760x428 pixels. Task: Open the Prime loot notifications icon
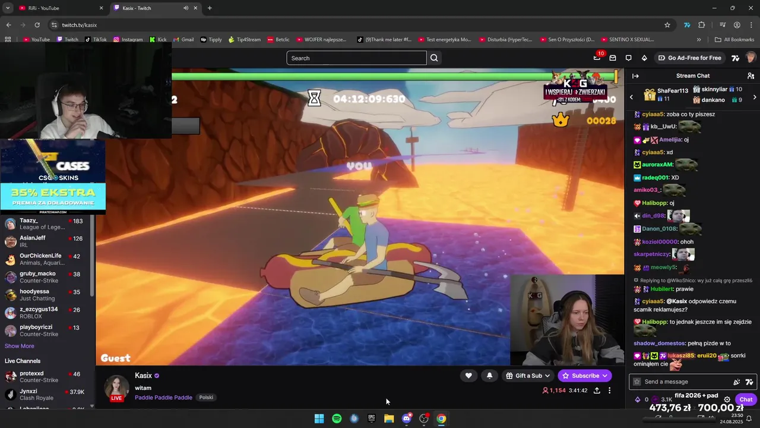(597, 58)
